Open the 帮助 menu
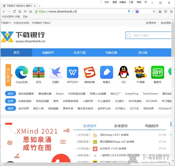The width and height of the screenshot is (175, 166). click(x=139, y=2)
